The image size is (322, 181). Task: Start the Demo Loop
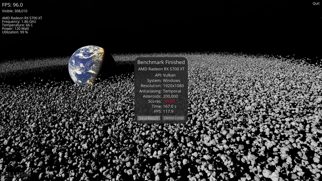[174, 118]
